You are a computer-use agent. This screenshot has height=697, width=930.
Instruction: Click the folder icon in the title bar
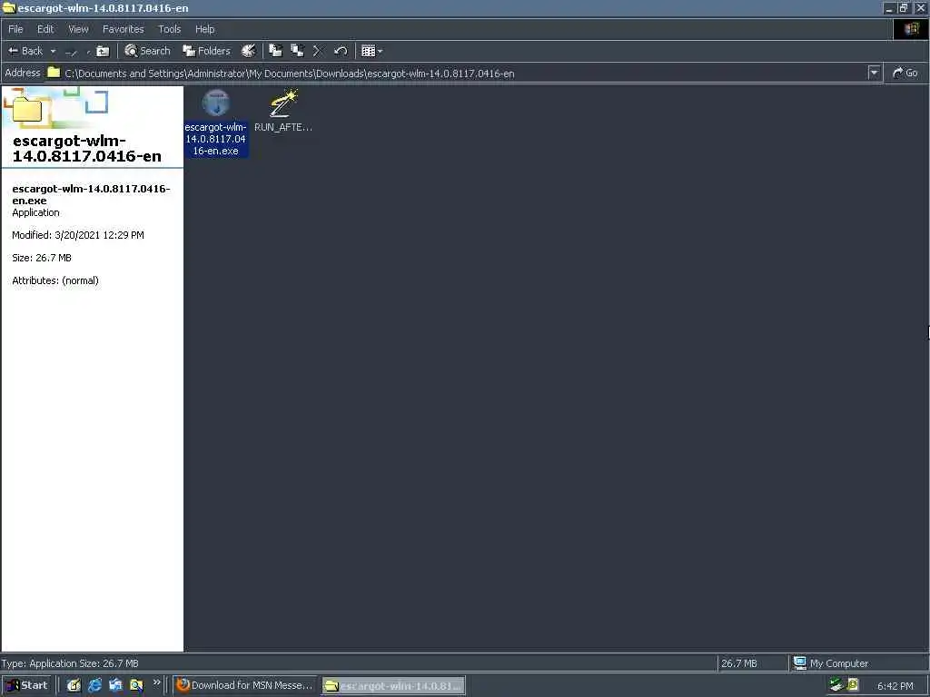(8, 7)
